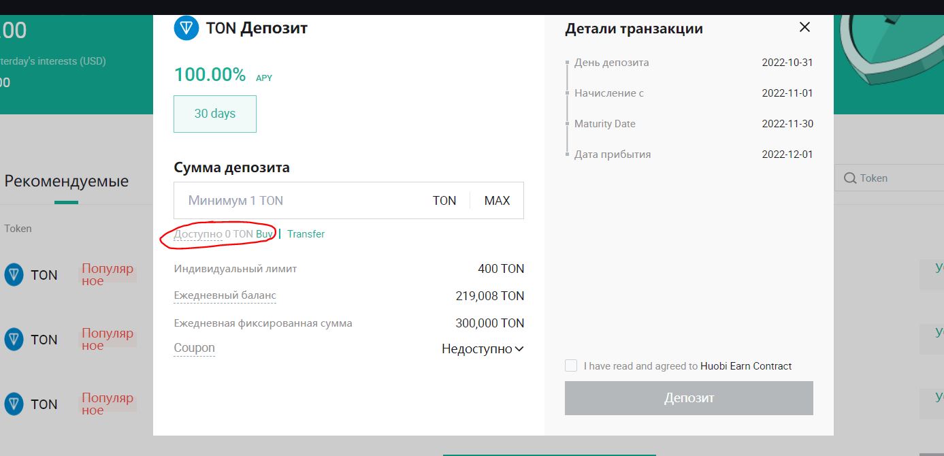The height and width of the screenshot is (456, 944).
Task: Open the Transfer link
Action: (x=306, y=234)
